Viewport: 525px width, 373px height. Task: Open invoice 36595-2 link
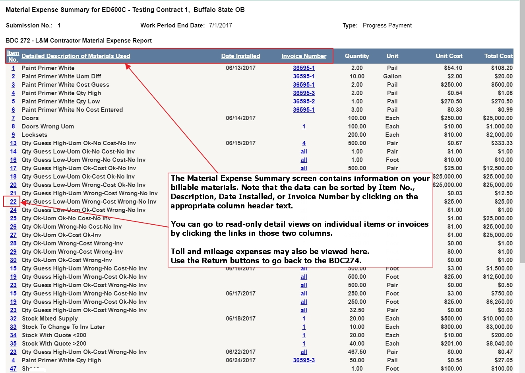point(304,101)
